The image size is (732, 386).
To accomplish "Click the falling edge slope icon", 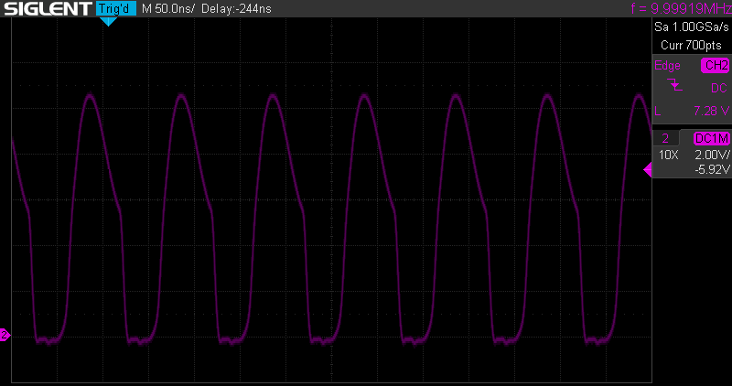I will 675,84.
